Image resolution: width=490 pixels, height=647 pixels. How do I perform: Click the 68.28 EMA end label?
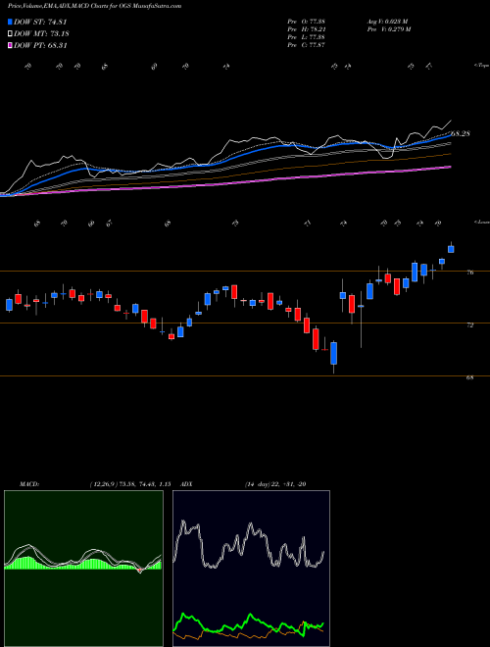point(461,133)
